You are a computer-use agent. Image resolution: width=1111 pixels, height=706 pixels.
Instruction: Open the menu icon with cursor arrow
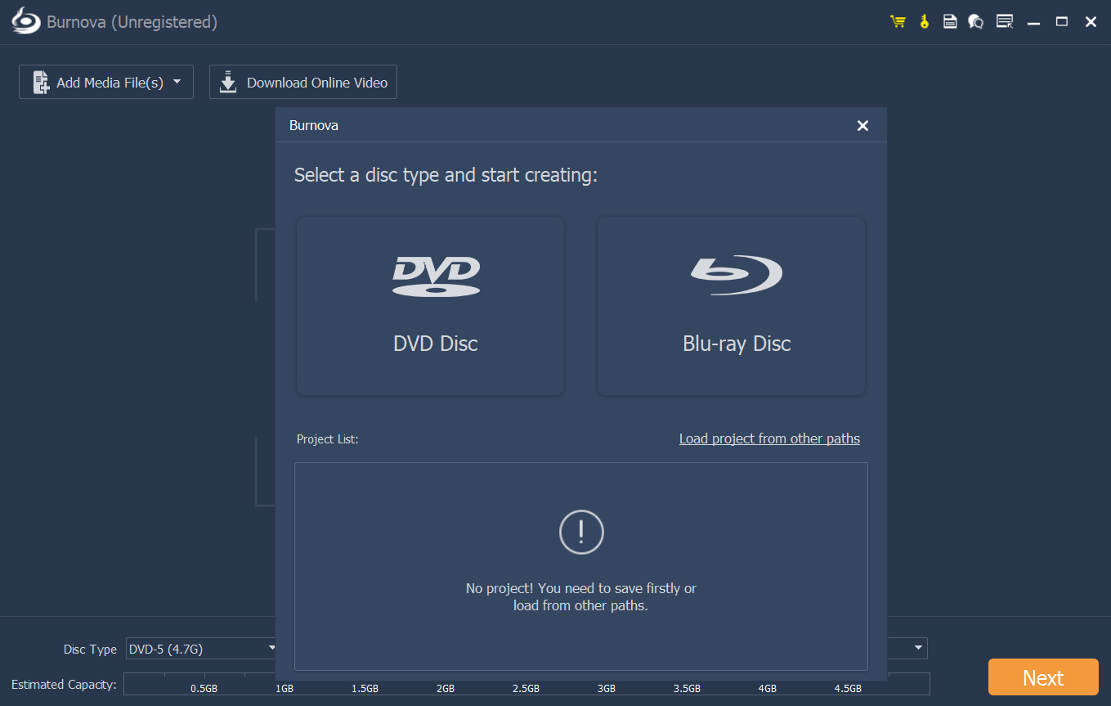pos(1005,22)
